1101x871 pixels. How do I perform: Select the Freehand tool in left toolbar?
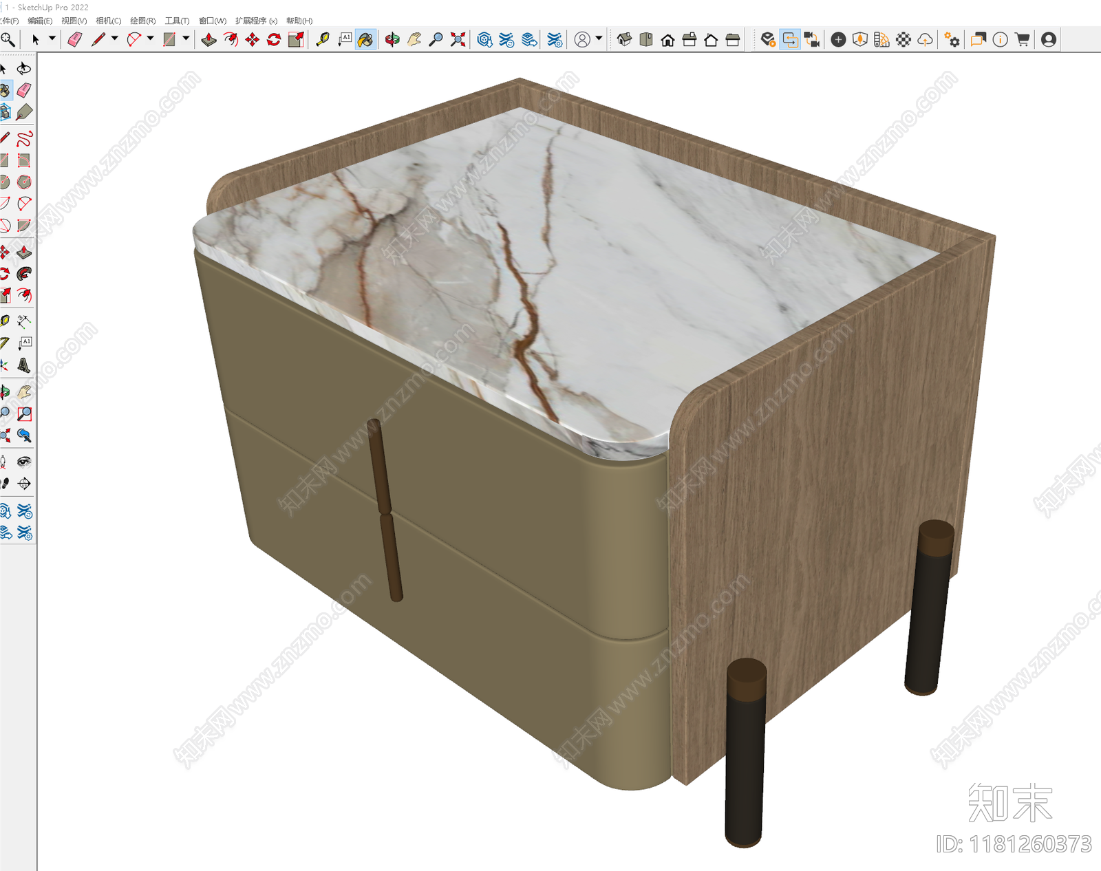24,139
